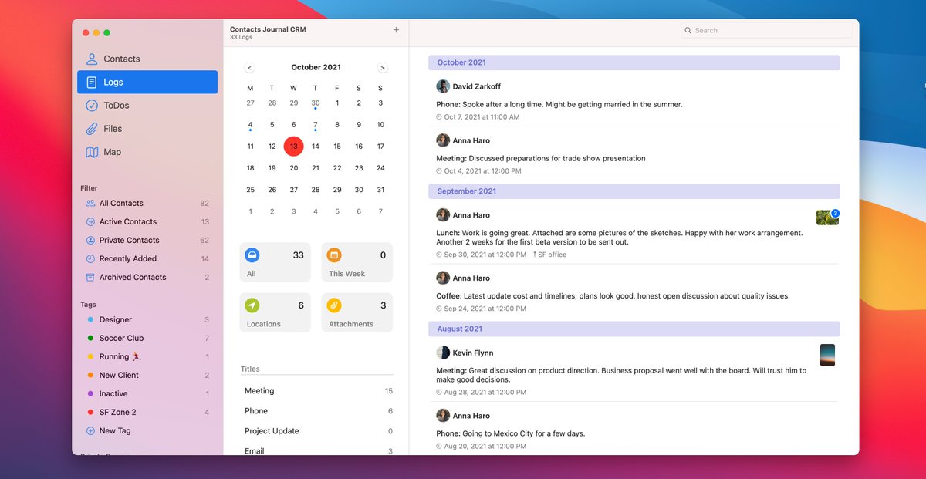Select the Project Update title row

pos(317,431)
